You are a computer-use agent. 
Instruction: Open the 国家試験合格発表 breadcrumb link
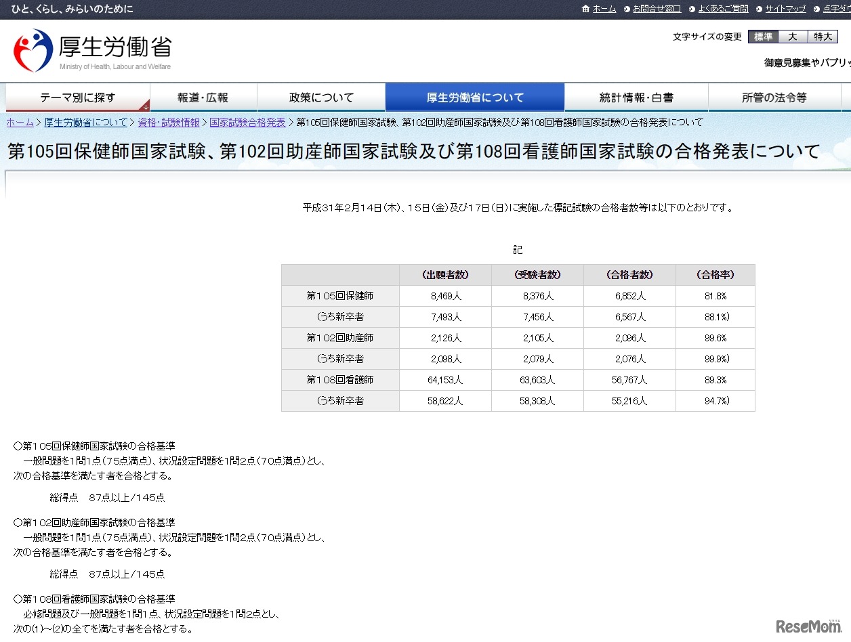248,123
